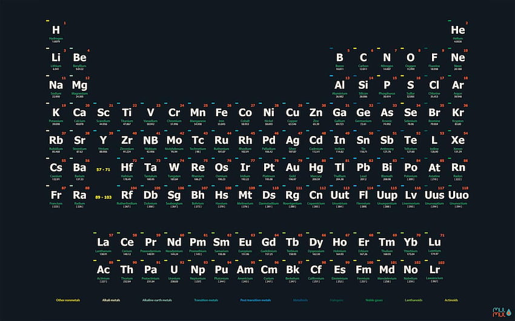Select the Lutetium Lu element

pos(434,244)
